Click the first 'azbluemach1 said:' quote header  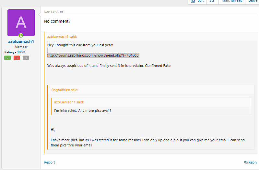click(62, 37)
